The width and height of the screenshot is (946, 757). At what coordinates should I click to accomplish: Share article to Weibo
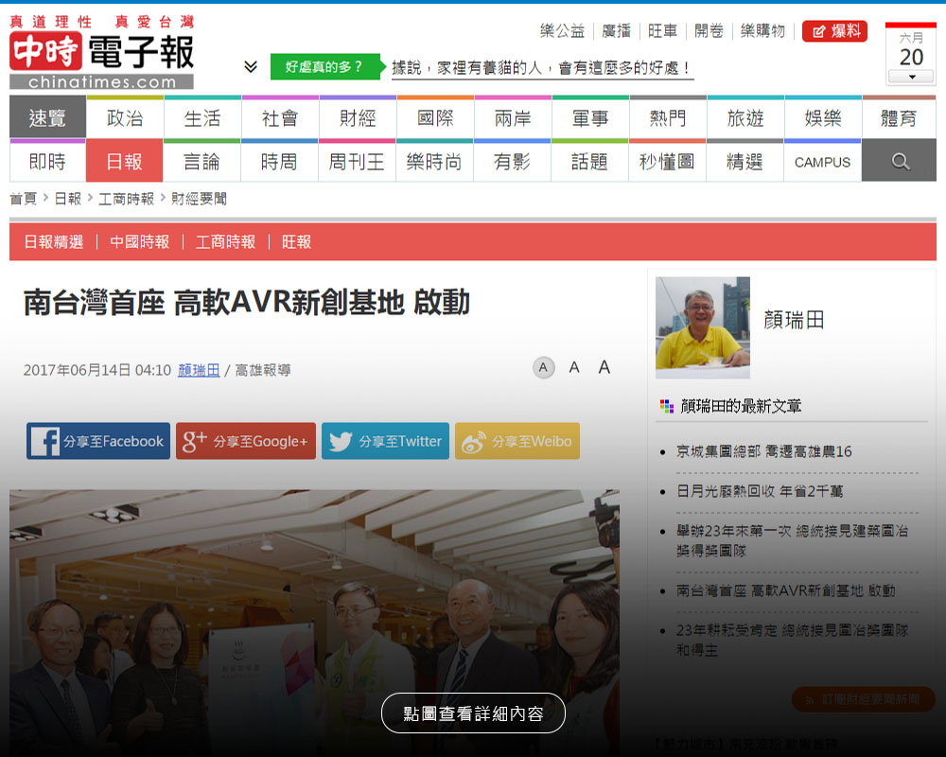point(517,441)
